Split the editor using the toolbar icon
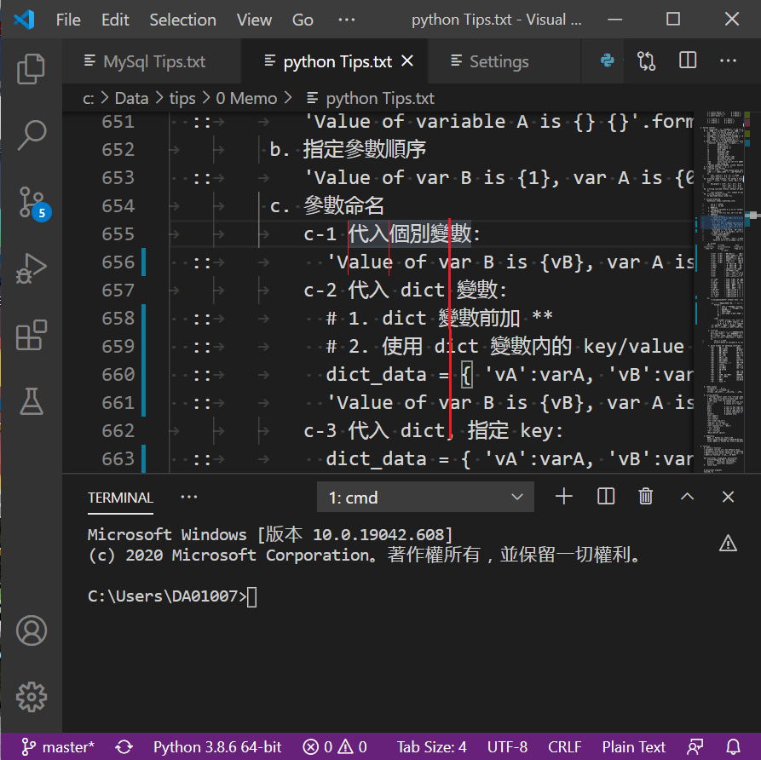 coord(689,60)
